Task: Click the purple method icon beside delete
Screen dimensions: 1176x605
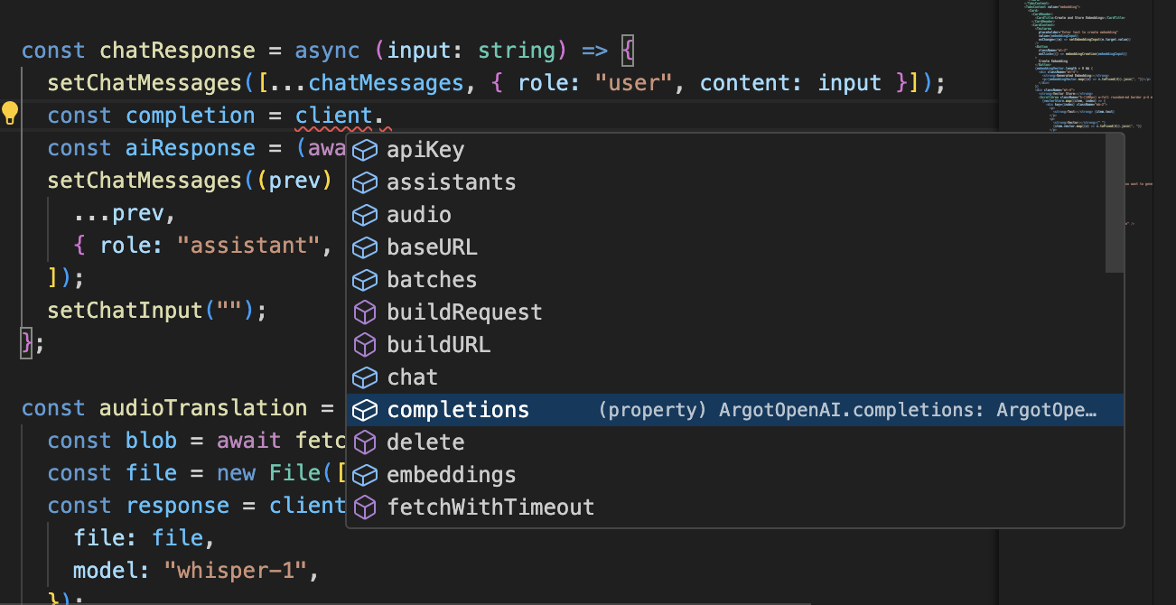Action: coord(364,442)
